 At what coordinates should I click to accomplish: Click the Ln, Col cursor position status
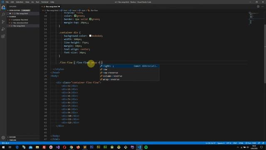(x=210, y=143)
